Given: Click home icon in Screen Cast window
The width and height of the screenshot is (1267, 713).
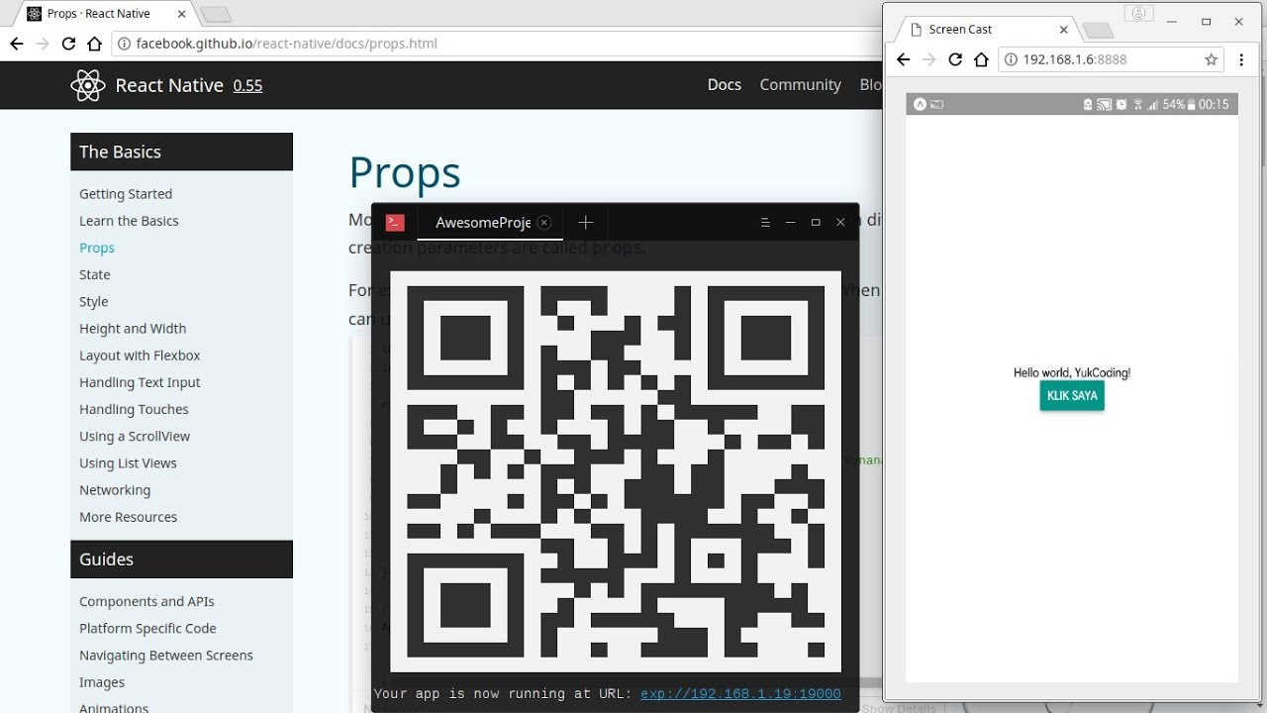Looking at the screenshot, I should (x=981, y=59).
